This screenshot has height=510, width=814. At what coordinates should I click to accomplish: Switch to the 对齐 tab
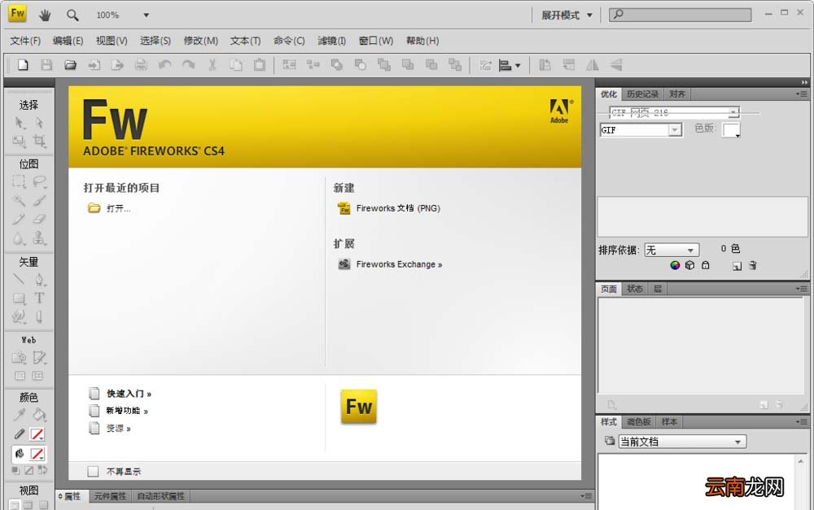pyautogui.click(x=677, y=94)
